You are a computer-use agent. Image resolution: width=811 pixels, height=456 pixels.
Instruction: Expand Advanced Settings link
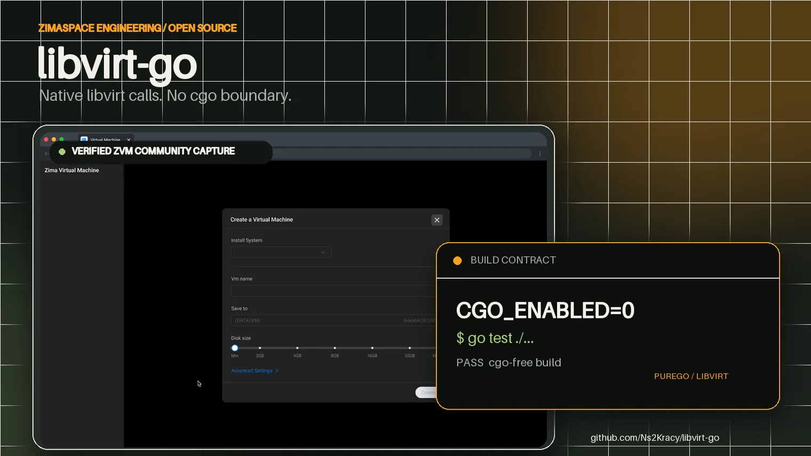tap(255, 371)
